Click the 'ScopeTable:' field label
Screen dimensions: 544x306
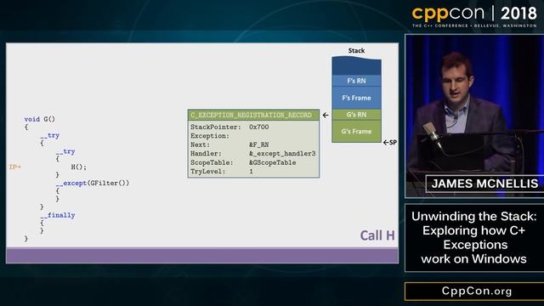coord(212,162)
